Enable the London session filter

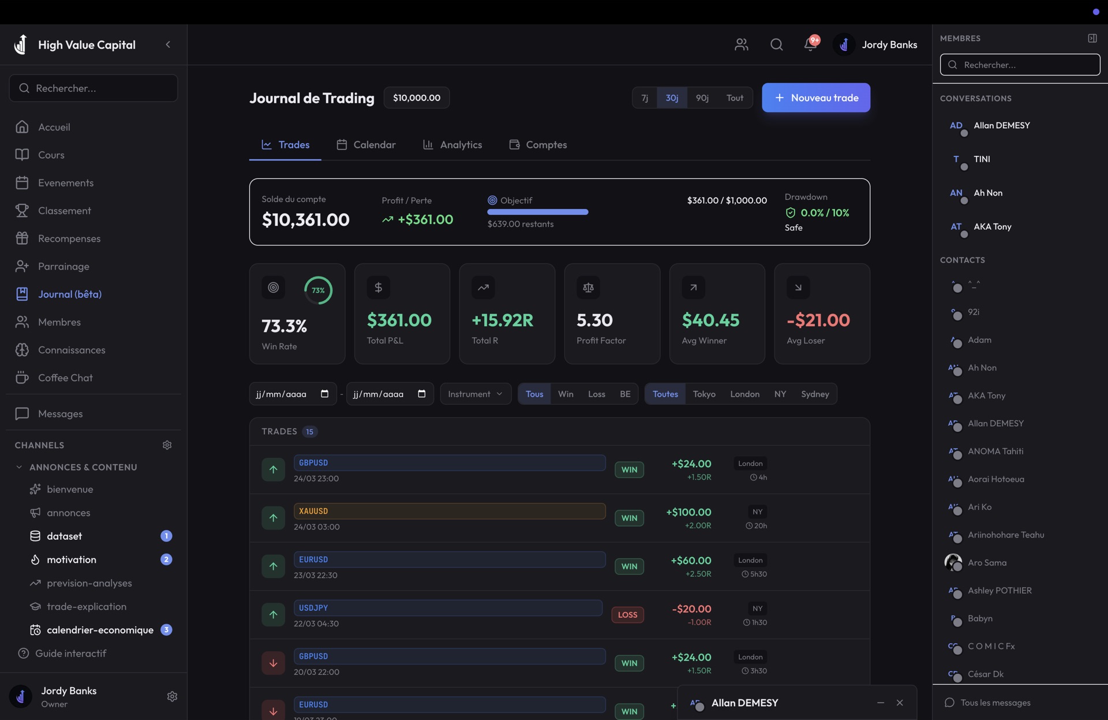point(744,394)
